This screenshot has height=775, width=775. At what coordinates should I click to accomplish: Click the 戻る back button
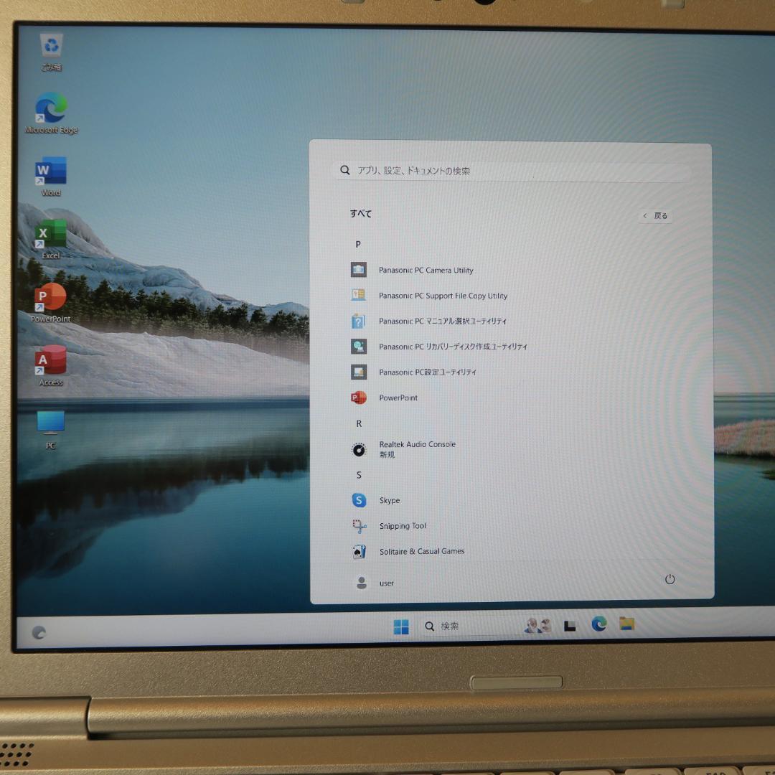(x=655, y=215)
